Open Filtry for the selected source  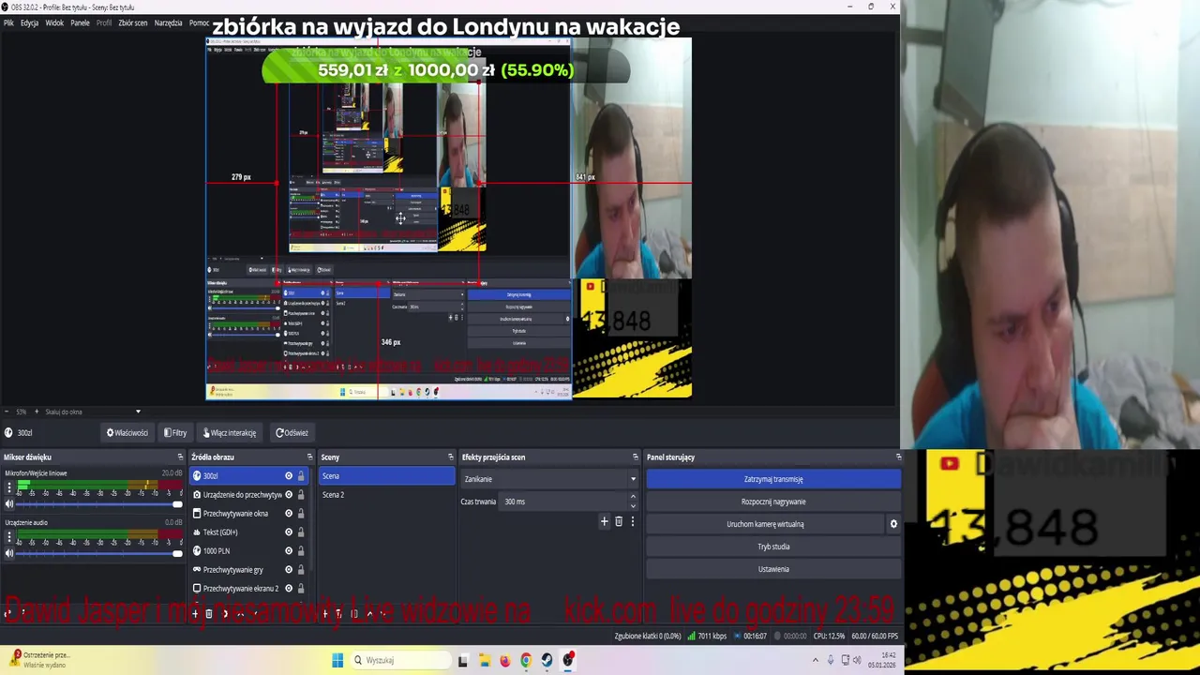click(175, 433)
